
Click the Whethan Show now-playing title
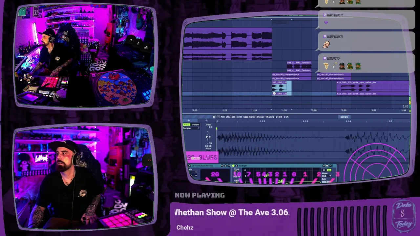[x=232, y=212]
